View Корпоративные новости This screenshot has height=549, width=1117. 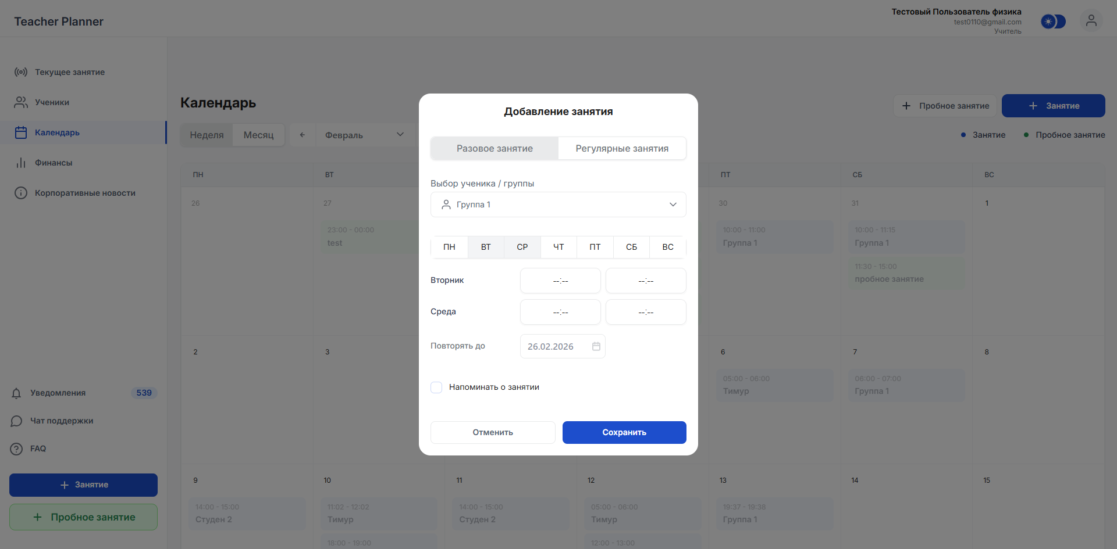(85, 192)
